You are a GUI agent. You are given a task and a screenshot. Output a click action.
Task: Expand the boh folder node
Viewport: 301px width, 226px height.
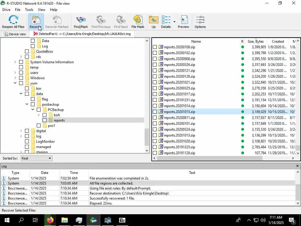click(39, 115)
